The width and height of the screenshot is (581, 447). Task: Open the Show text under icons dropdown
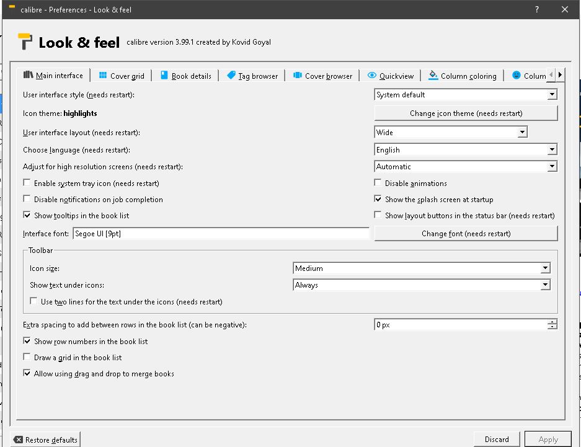point(422,285)
